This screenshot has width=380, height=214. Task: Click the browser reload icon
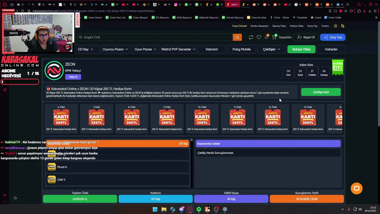click(22, 11)
